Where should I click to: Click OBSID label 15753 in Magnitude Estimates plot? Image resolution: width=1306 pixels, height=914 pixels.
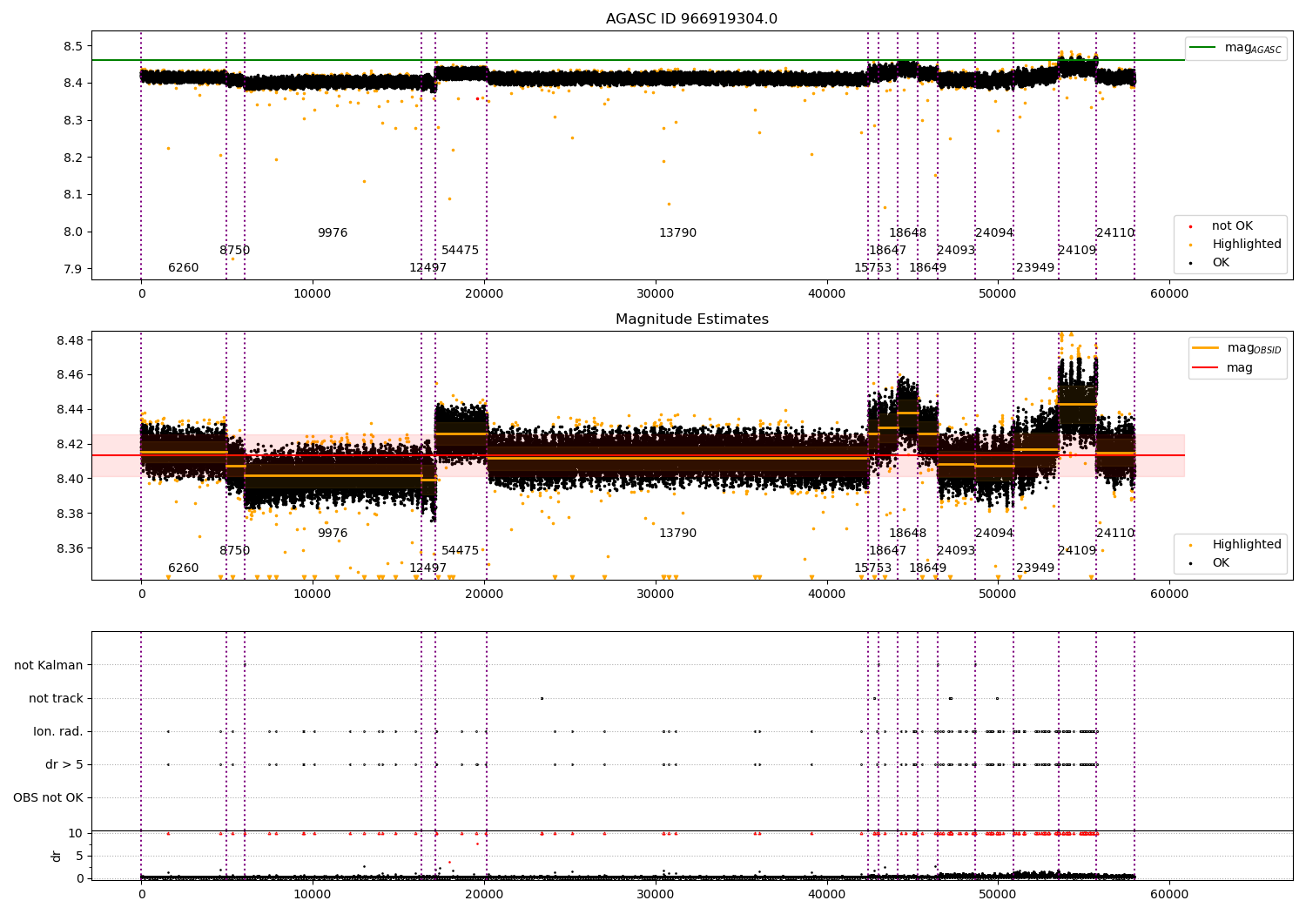873,568
